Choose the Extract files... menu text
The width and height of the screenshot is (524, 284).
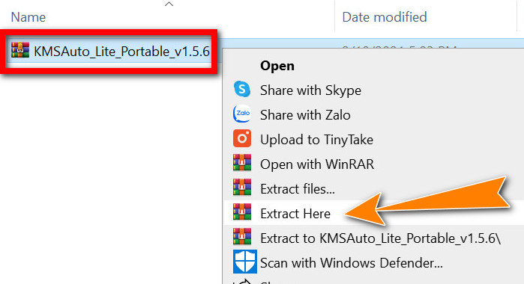298,189
